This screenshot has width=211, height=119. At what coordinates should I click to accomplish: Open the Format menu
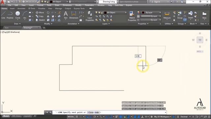40,5
